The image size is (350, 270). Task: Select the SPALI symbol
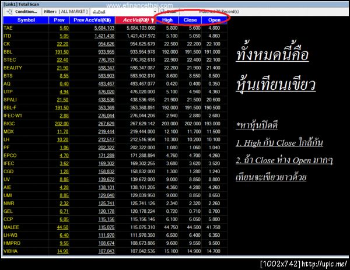point(10,100)
